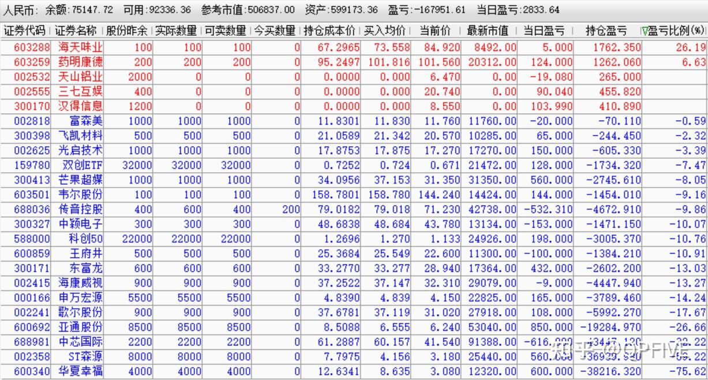Select the 东富龙 stock row

click(354, 269)
